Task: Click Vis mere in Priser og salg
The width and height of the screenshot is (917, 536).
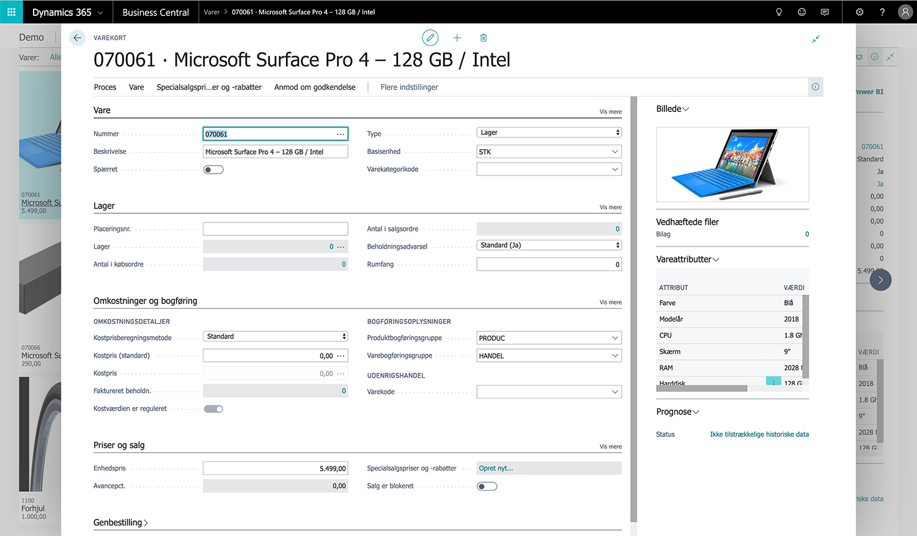Action: point(610,447)
